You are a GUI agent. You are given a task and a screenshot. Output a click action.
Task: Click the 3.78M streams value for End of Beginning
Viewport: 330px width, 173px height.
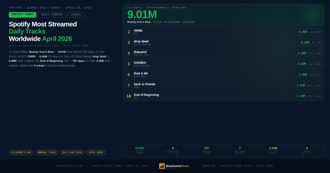pos(300,96)
